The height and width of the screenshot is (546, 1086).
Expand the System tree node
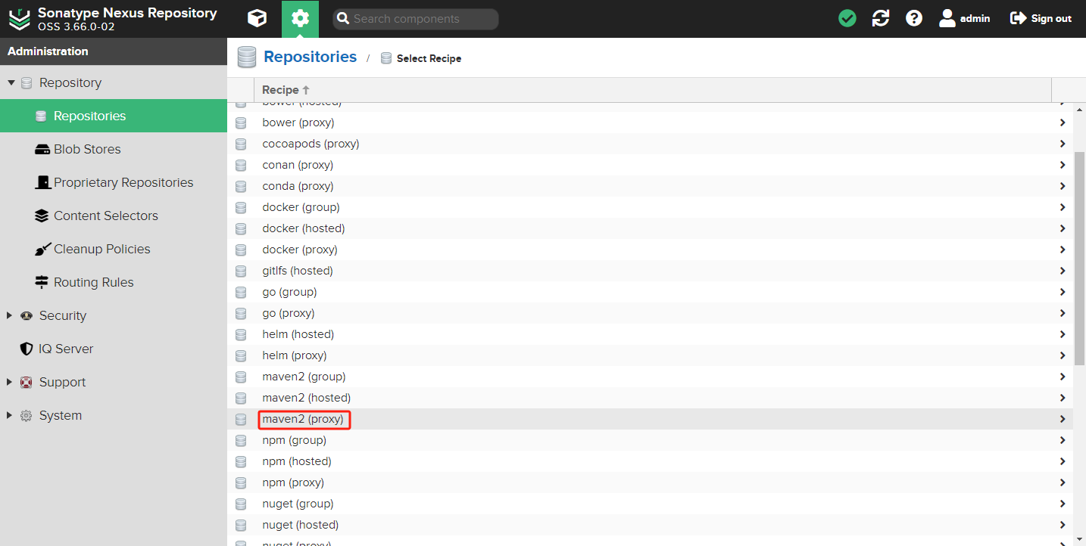coord(11,415)
